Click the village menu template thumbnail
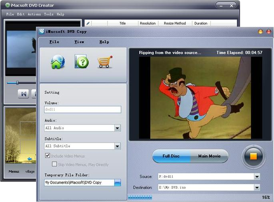The image size is (274, 202). 21,135
